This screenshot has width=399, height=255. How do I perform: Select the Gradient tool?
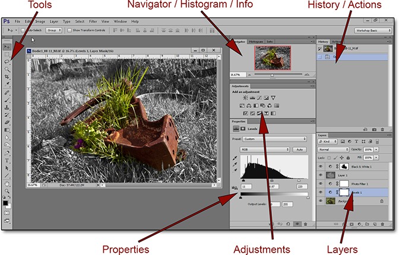(x=7, y=130)
